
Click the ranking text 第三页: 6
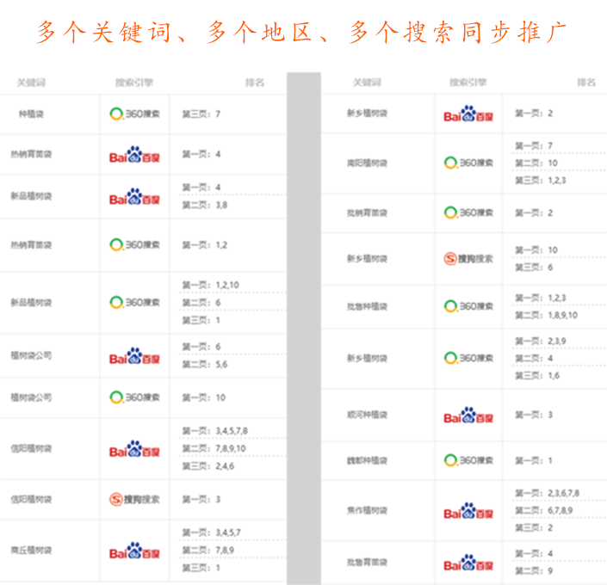point(534,268)
